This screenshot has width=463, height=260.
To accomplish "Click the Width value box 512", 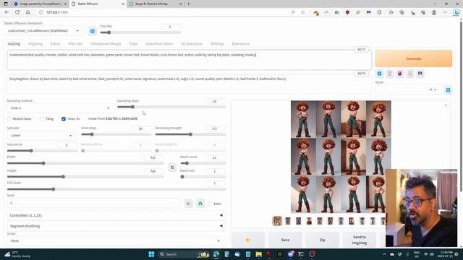I will (x=153, y=157).
